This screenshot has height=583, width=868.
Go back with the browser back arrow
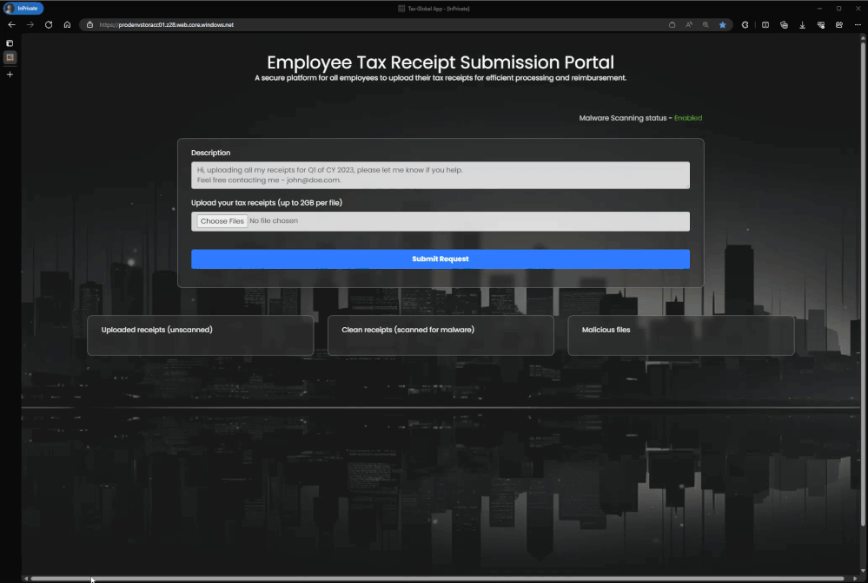pyautogui.click(x=11, y=25)
